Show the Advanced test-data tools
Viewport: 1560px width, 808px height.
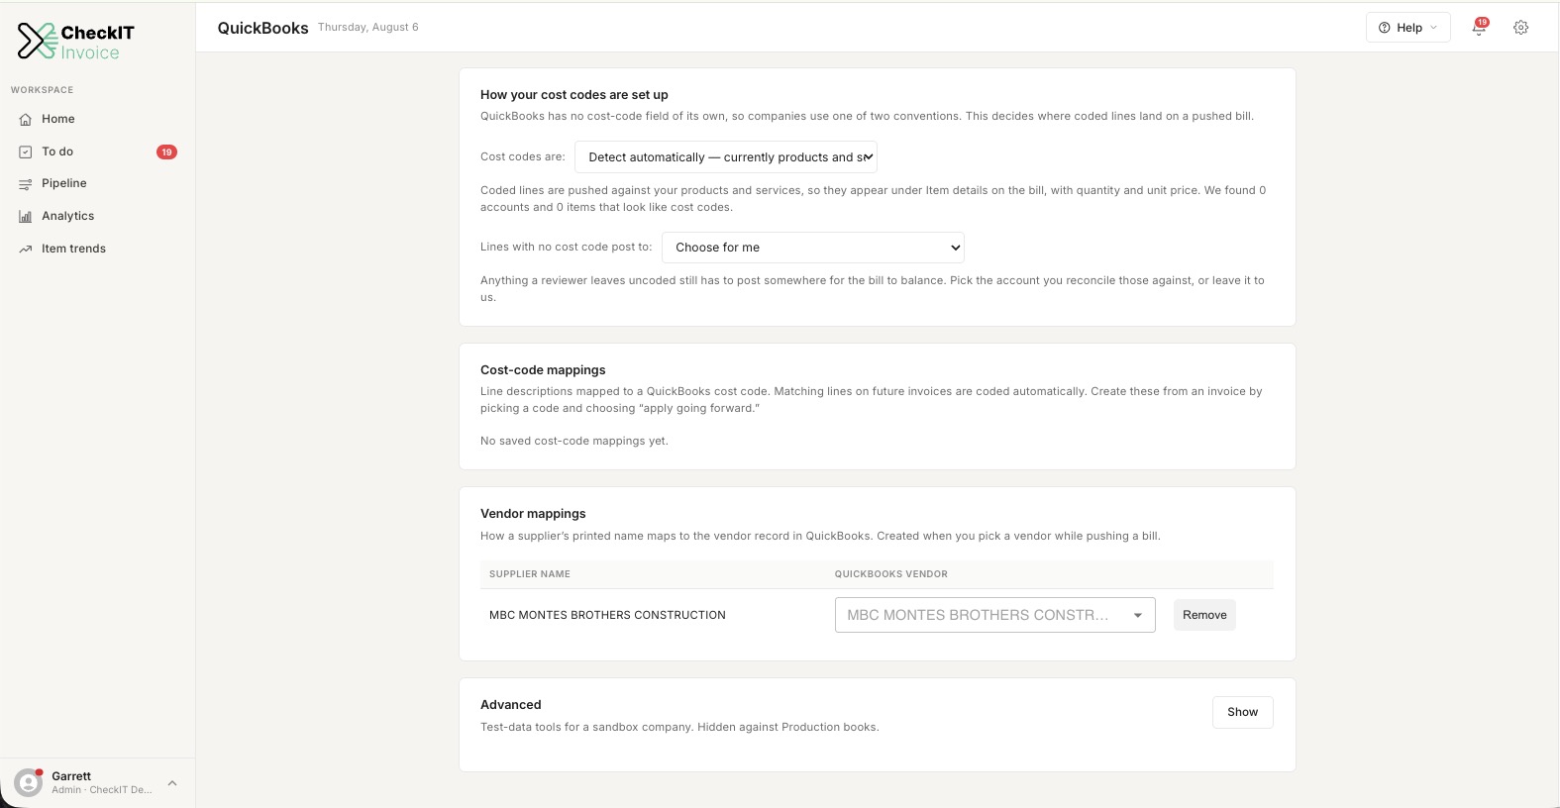tap(1242, 712)
